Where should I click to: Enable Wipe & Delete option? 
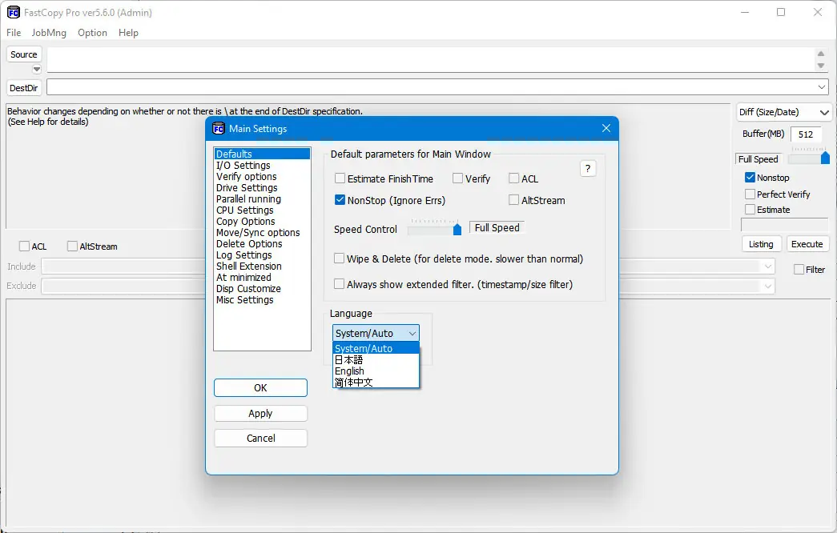coord(339,258)
